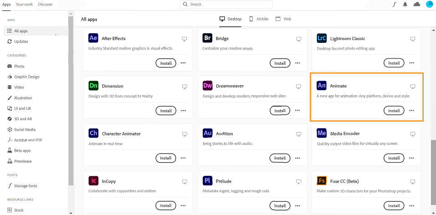Click the Character Animator Ch icon
Image resolution: width=436 pixels, height=215 pixels.
[x=93, y=133]
